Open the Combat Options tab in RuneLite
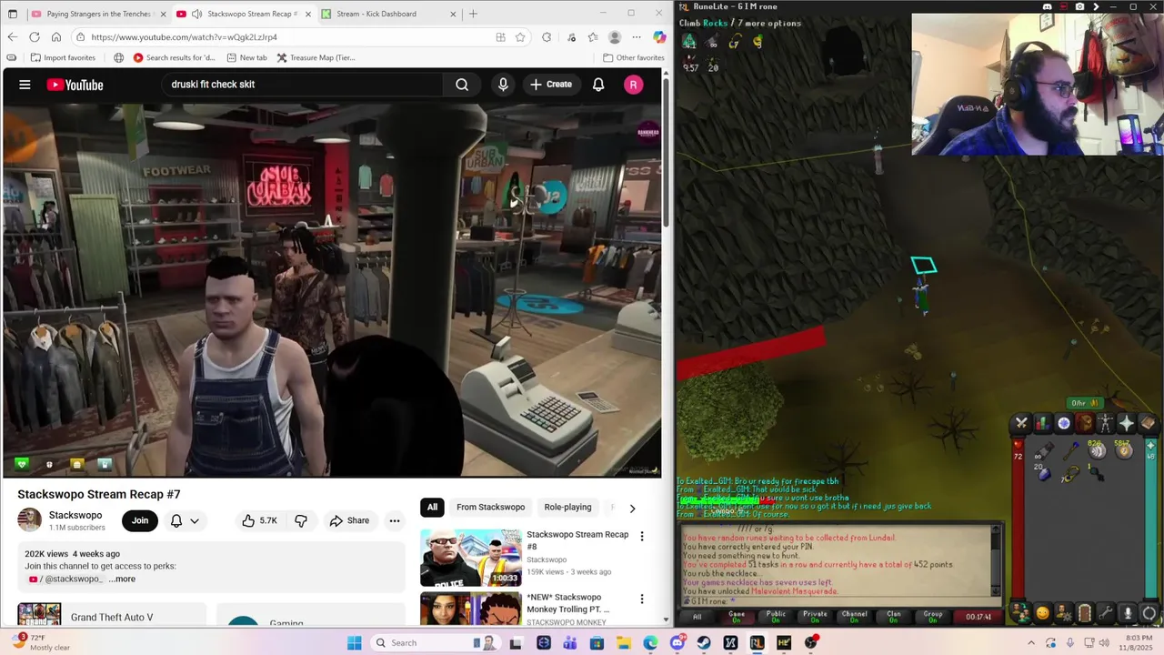Viewport: 1164px width, 655px height. click(x=1021, y=423)
